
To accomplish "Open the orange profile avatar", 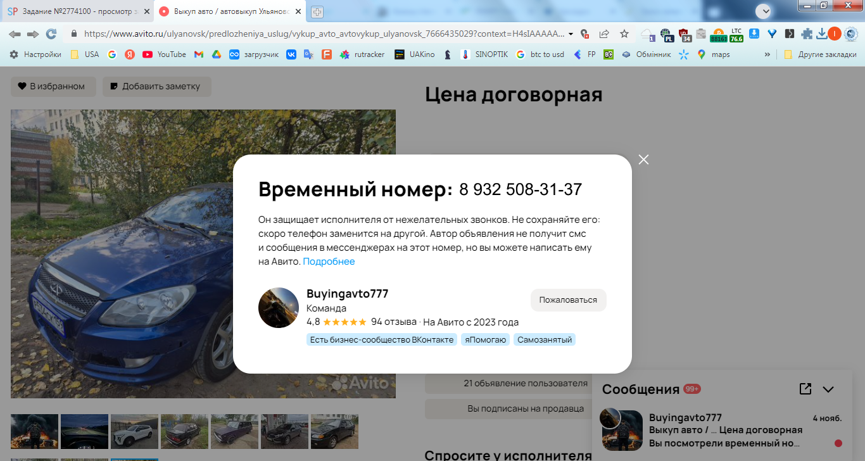I will point(835,34).
